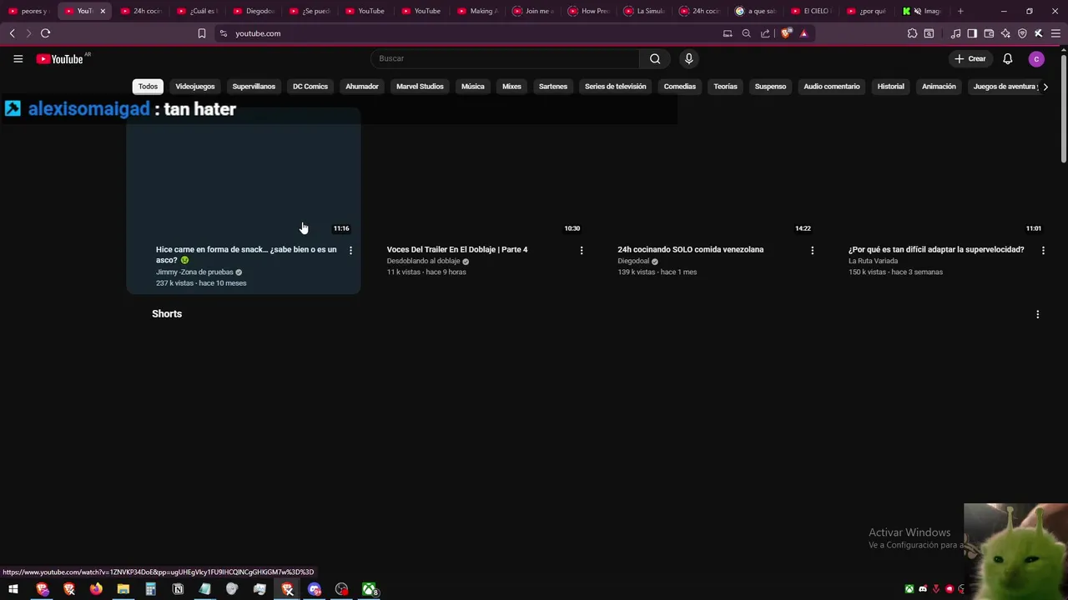Open options for '¿Por qué es tan difícil' video

point(1043,250)
